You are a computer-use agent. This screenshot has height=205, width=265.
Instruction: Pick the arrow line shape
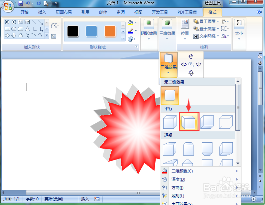[41, 22]
